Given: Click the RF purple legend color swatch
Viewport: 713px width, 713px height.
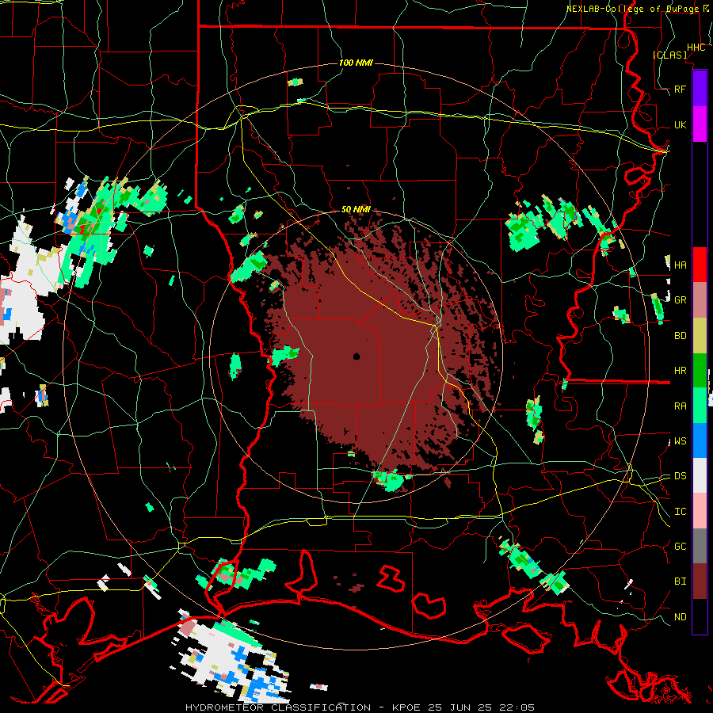Looking at the screenshot, I should (700, 89).
